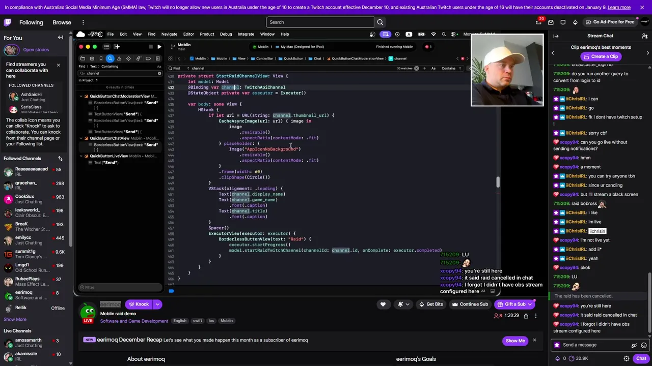This screenshot has height=366, width=652.
Task: Click Continue Sub button
Action: coord(469,304)
